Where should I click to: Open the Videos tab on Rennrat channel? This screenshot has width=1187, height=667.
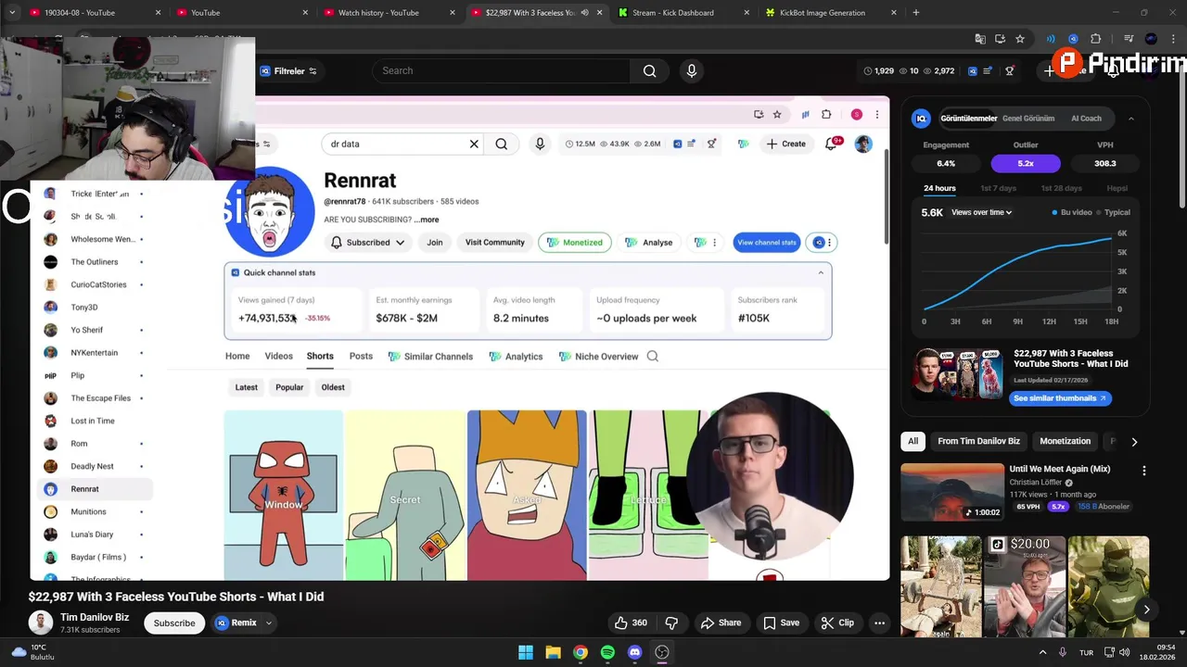tap(278, 356)
